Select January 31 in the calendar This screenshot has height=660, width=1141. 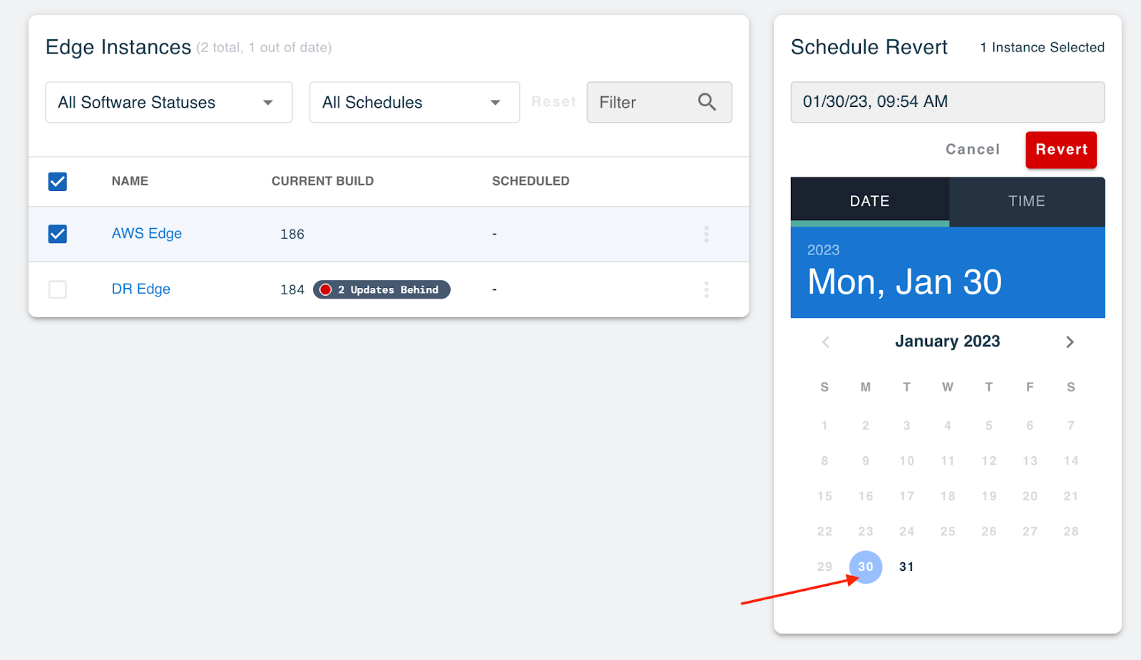pyautogui.click(x=906, y=567)
